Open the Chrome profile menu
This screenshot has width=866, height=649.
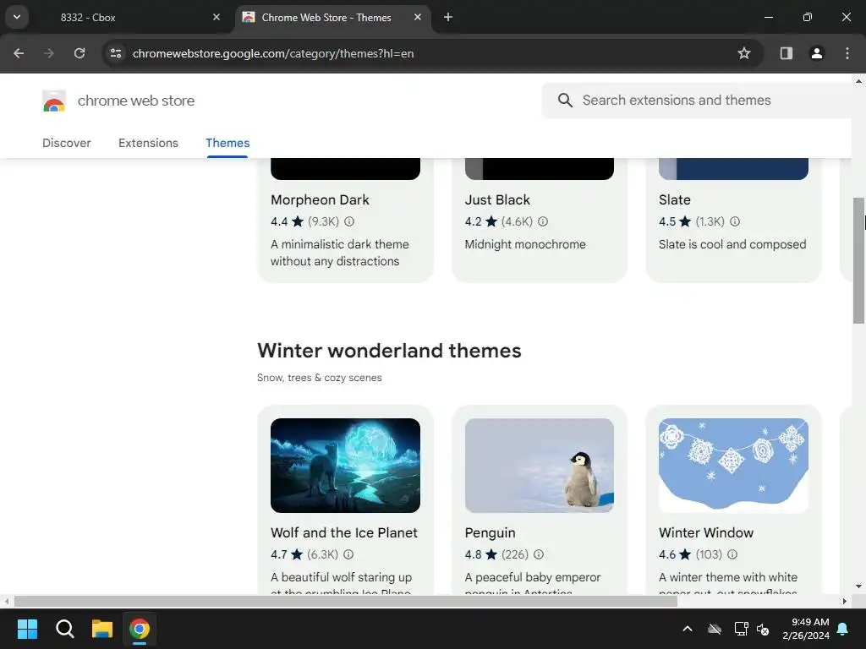[x=816, y=53]
